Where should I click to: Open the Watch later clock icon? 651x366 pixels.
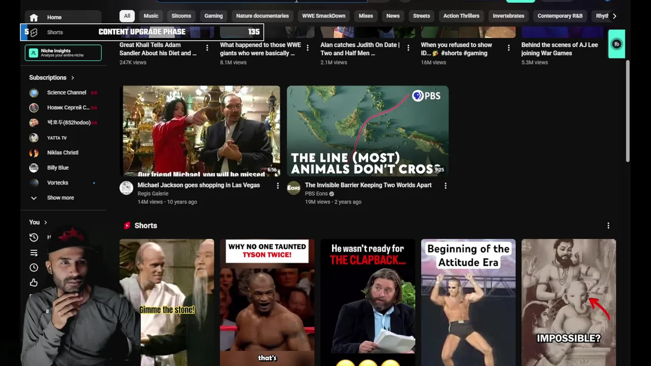pos(34,267)
